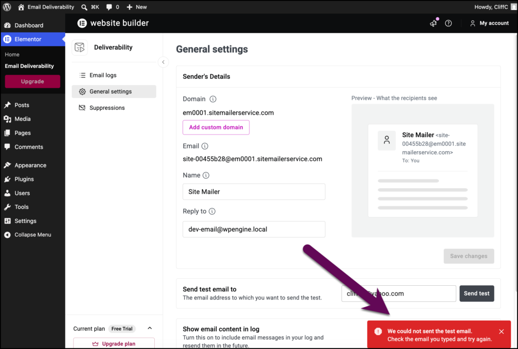Click Howdy, CliffC account text
This screenshot has width=518, height=349.
(491, 7)
